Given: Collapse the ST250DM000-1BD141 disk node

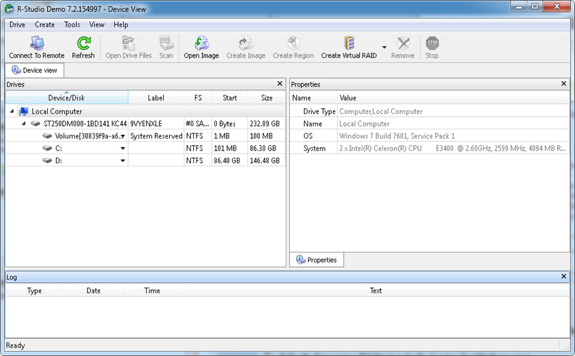Looking at the screenshot, I should (24, 124).
